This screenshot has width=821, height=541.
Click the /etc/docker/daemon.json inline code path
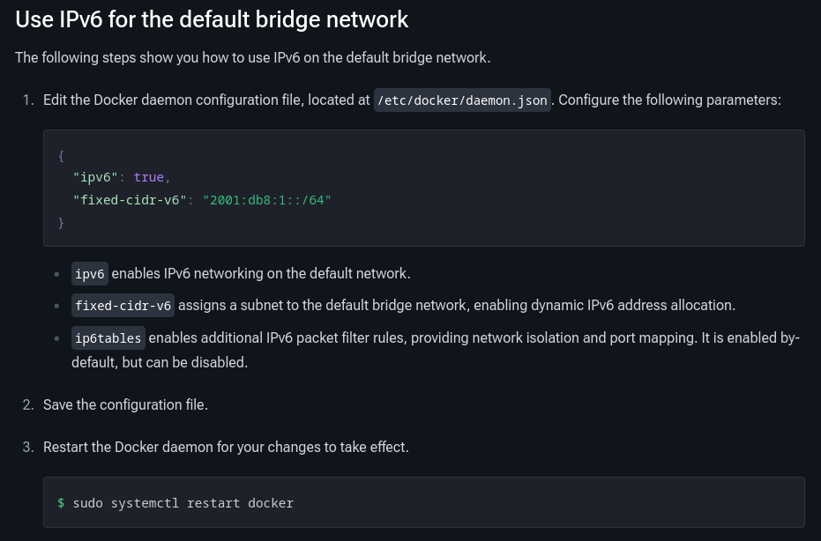pos(462,100)
